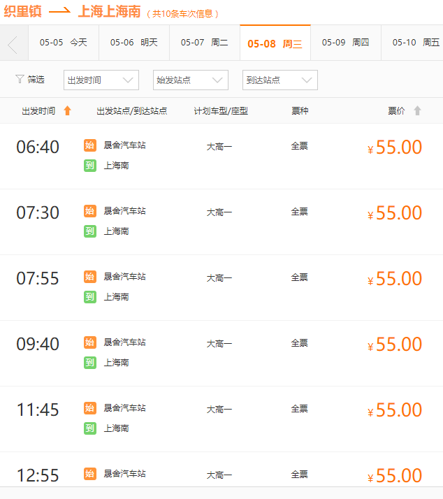Screen dimensions: 443x499
Task: Click the 共10条车次信息 count text
Action: [x=182, y=14]
